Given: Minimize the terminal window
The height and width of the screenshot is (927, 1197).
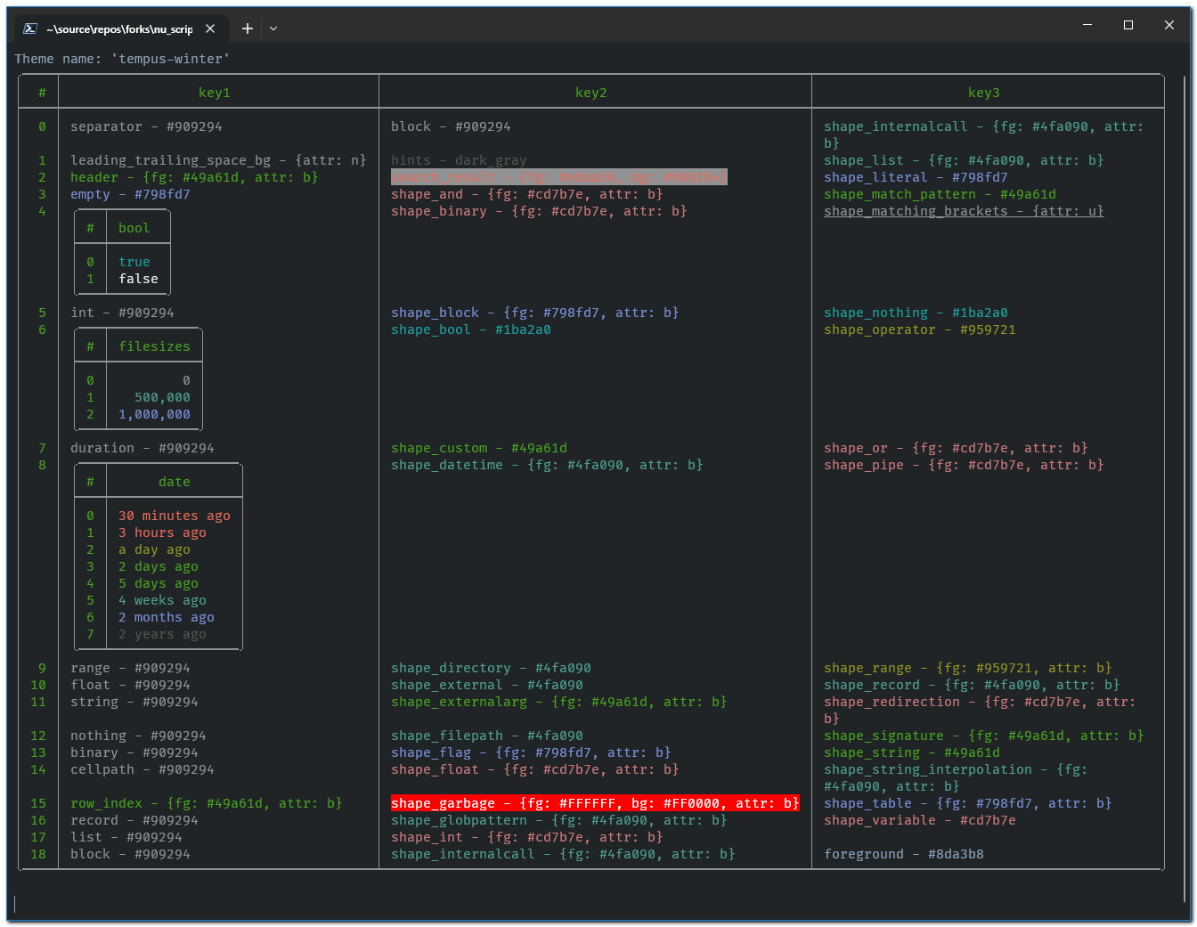Looking at the screenshot, I should [x=1087, y=25].
